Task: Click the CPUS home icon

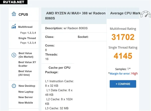Action: [x=14, y=14]
